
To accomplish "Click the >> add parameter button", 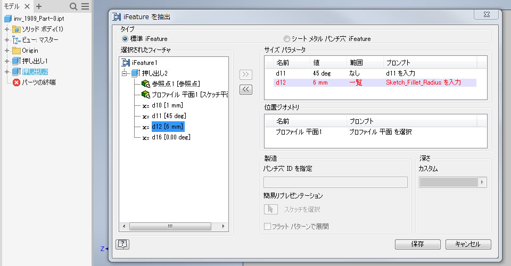I will (246, 74).
